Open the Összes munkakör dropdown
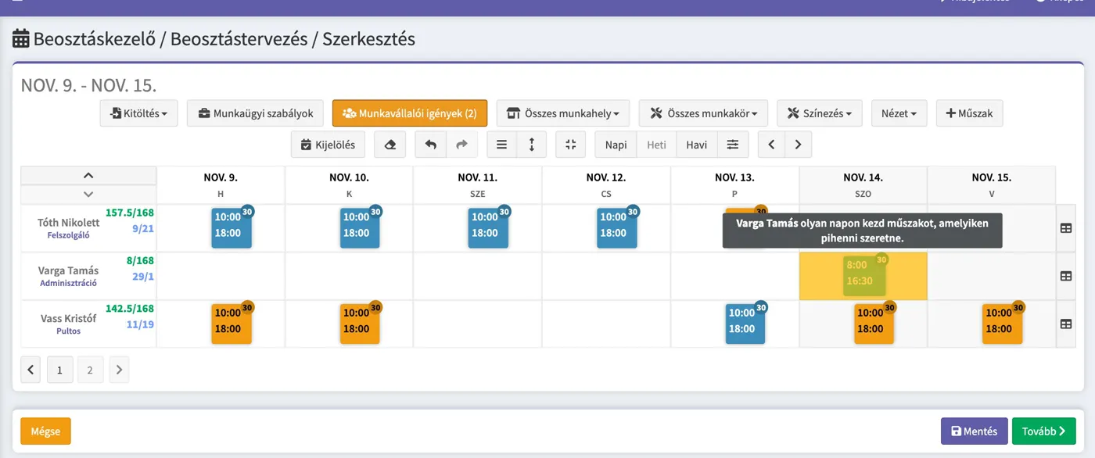The width and height of the screenshot is (1095, 458). pos(703,113)
